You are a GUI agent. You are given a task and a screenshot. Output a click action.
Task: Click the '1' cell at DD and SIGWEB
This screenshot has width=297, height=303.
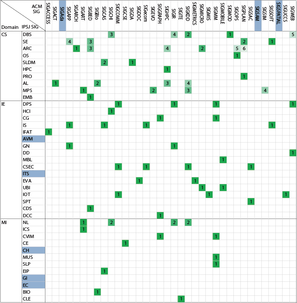point(293,153)
